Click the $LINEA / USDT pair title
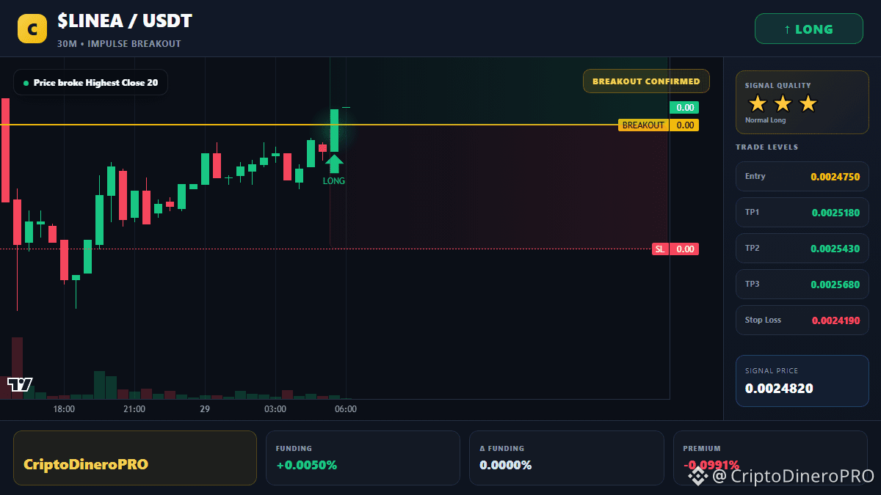Screen dimensions: 881x495 125,21
